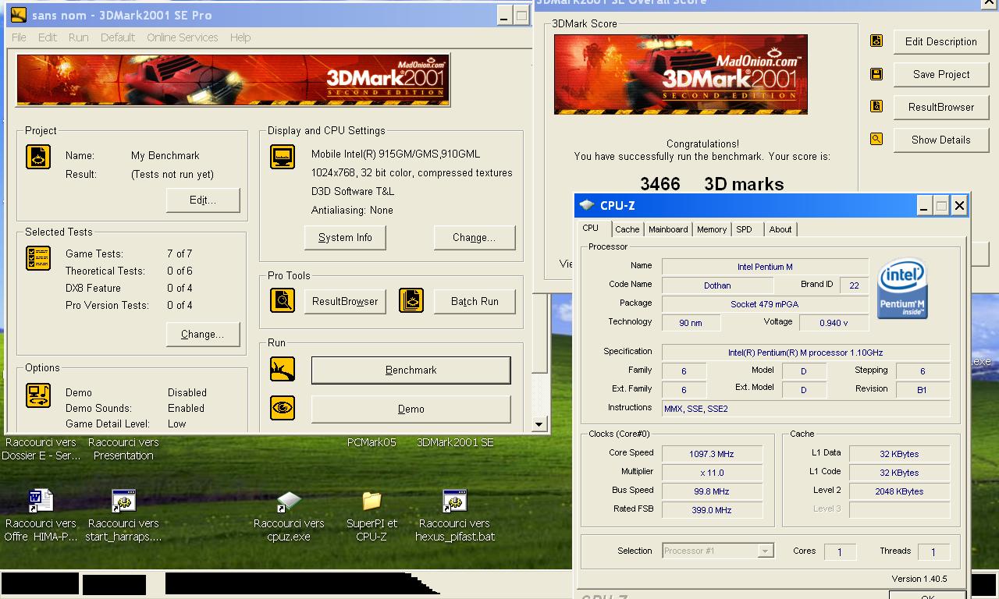Viewport: 999px width, 599px height.
Task: Click the Intel Pentium M logo in CPU-Z
Action: 903,289
